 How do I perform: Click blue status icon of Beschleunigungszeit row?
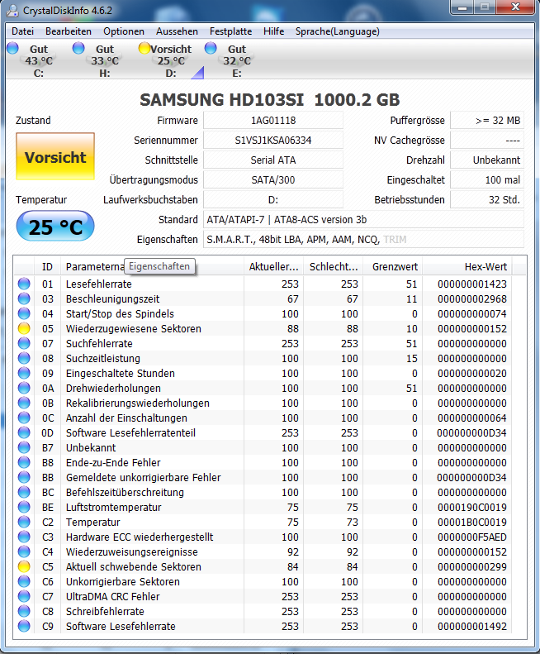[24, 298]
